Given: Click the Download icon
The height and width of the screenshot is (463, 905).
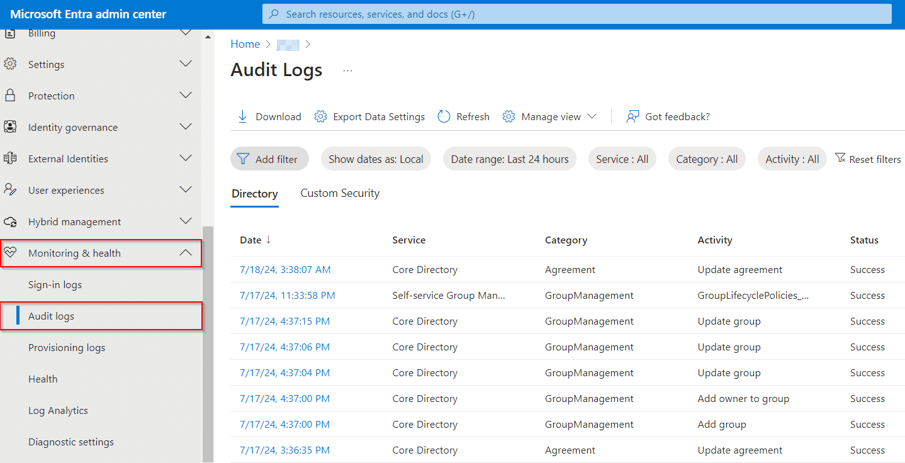Looking at the screenshot, I should click(242, 116).
